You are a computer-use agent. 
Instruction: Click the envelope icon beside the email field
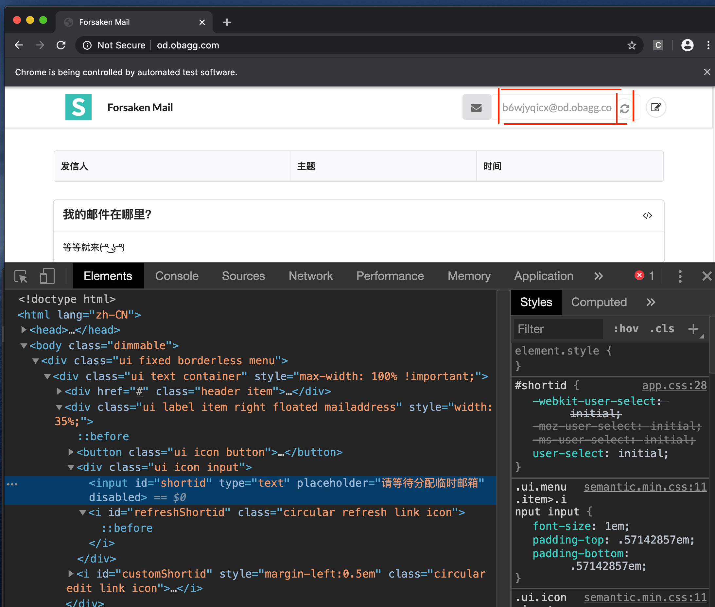477,107
